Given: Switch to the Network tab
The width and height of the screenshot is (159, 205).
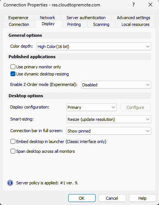Looking at the screenshot, I should tap(47, 18).
